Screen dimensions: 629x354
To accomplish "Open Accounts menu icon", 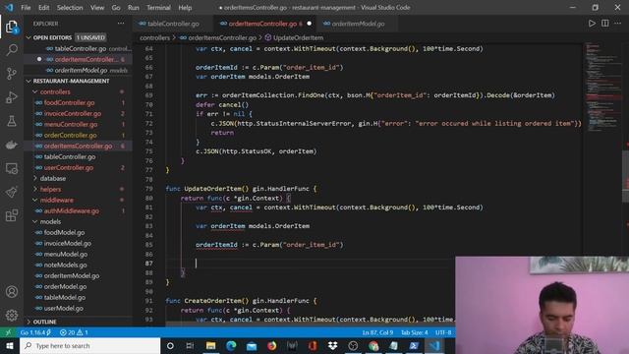I will pyautogui.click(x=12, y=292).
